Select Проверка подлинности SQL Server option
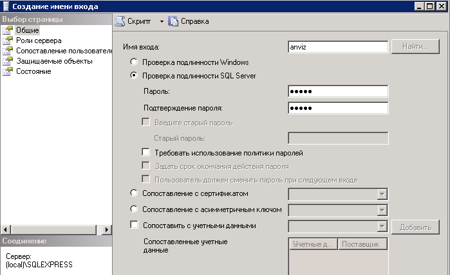 (x=134, y=75)
